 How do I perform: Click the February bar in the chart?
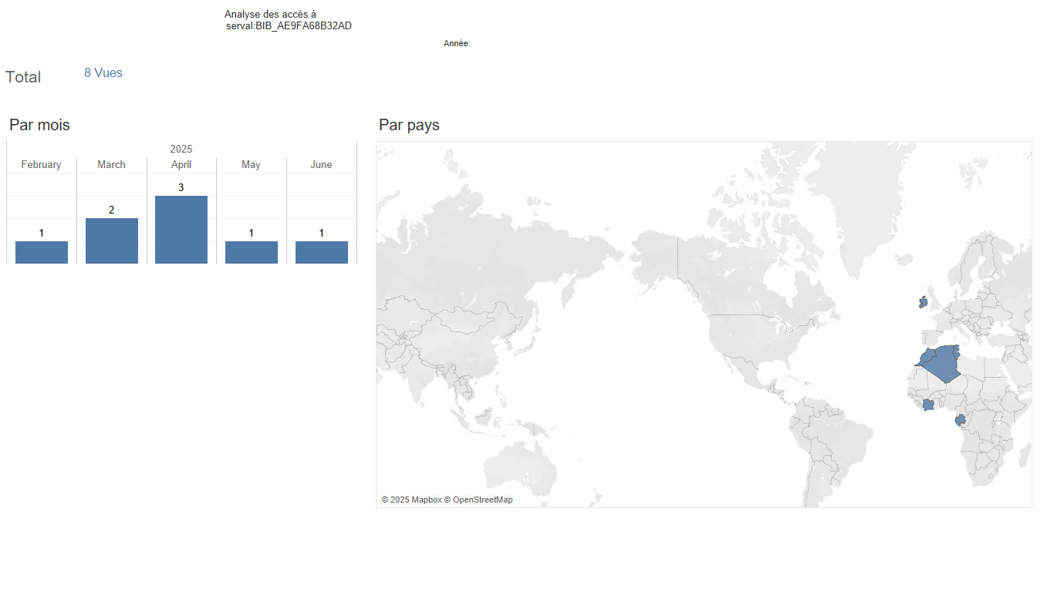42,252
